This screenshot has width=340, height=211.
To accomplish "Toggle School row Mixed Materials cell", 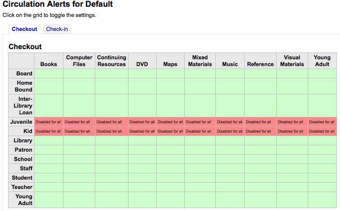I will click(x=200, y=159).
